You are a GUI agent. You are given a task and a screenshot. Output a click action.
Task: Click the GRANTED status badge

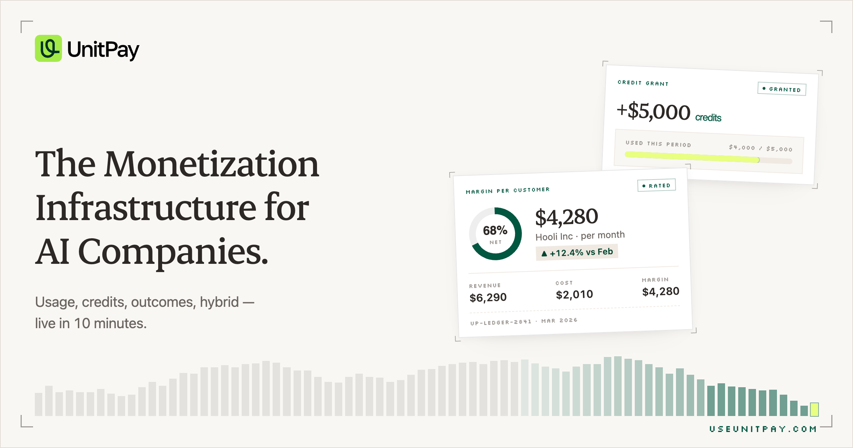pyautogui.click(x=782, y=89)
